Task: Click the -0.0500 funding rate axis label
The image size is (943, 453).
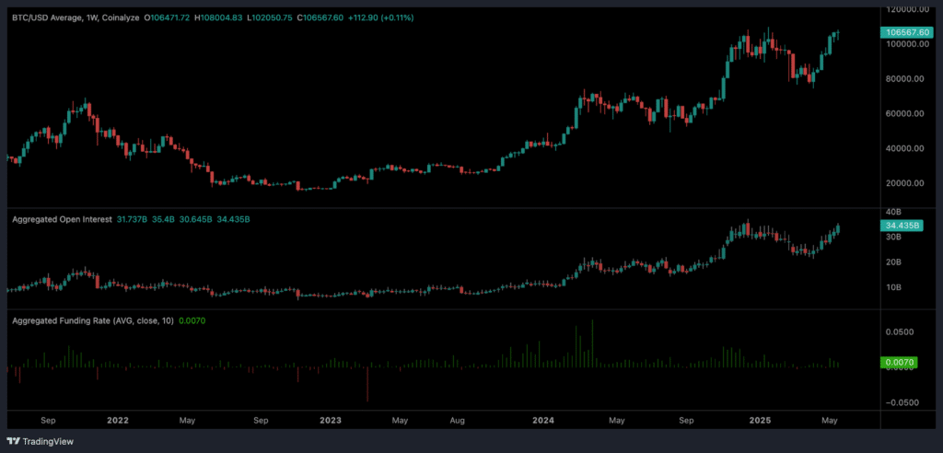Action: pos(902,402)
